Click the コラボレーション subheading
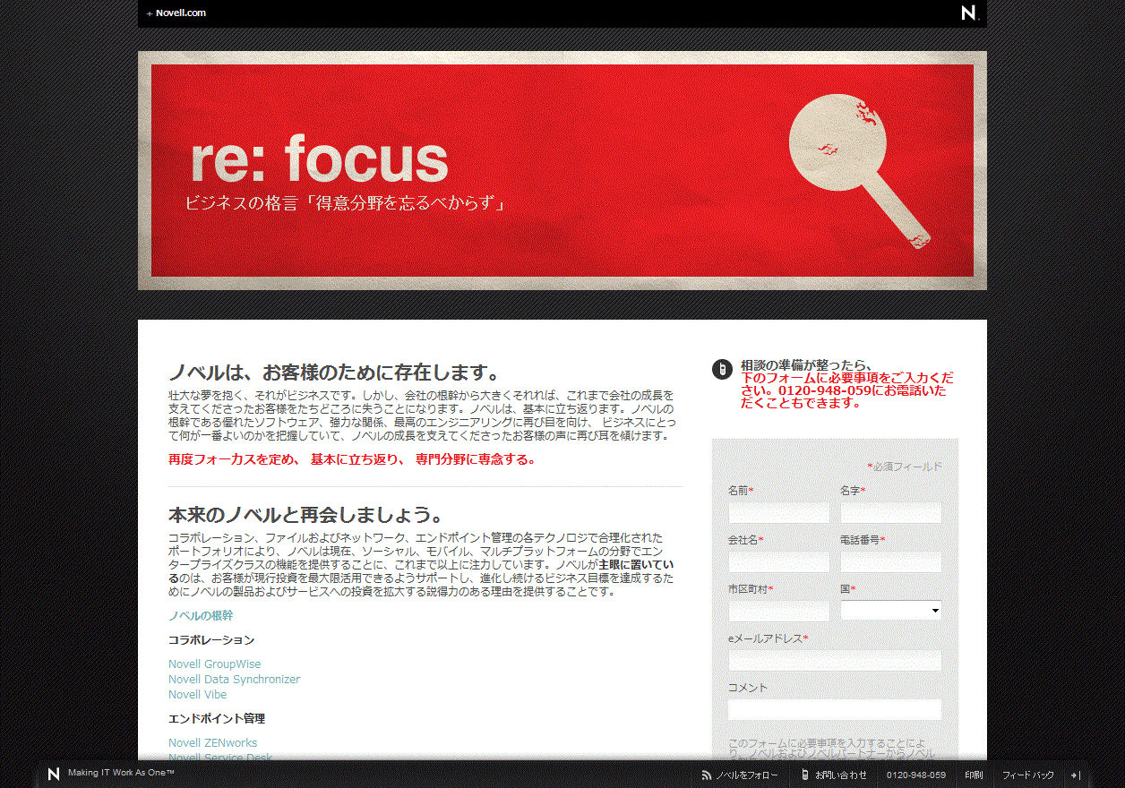Viewport: 1125px width, 788px height. (211, 640)
